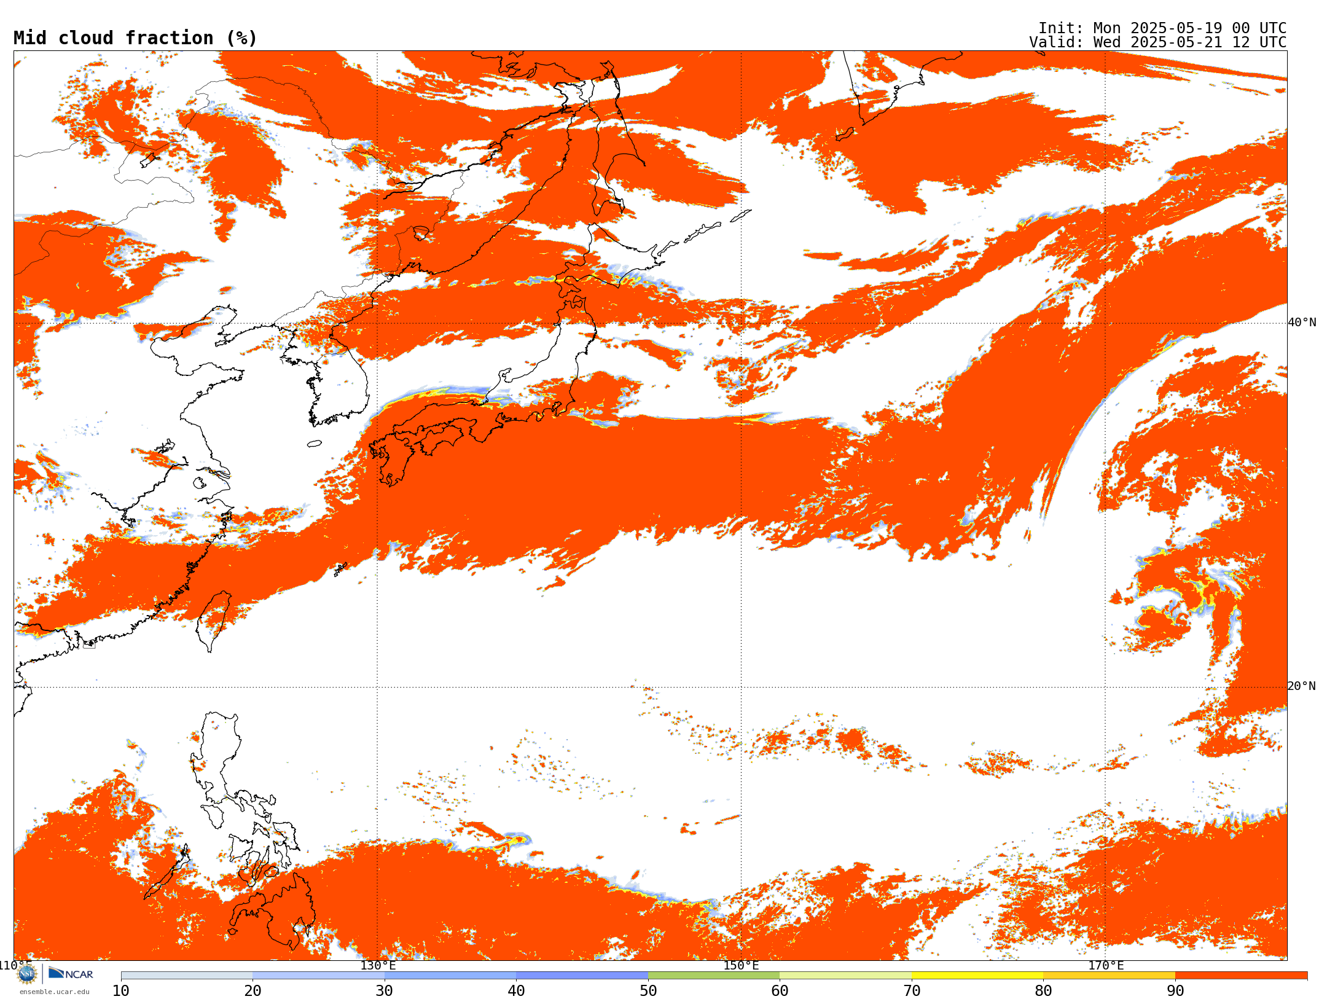Click the colorbar tick label 40
This screenshot has height=999, width=1327.
(516, 991)
